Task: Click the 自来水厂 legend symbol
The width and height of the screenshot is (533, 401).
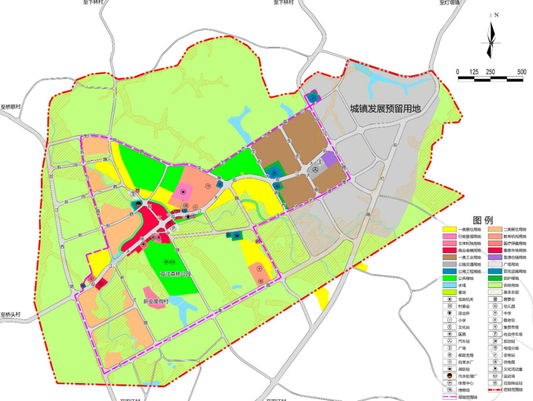Action: point(449,362)
